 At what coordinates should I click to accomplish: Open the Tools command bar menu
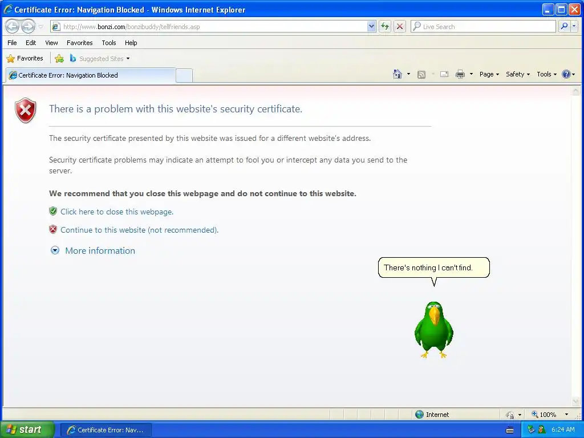point(546,74)
